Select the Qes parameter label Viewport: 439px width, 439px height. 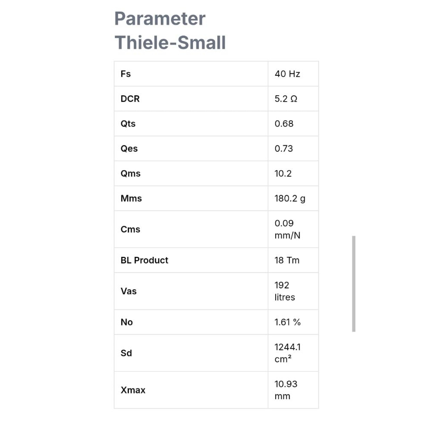point(129,148)
